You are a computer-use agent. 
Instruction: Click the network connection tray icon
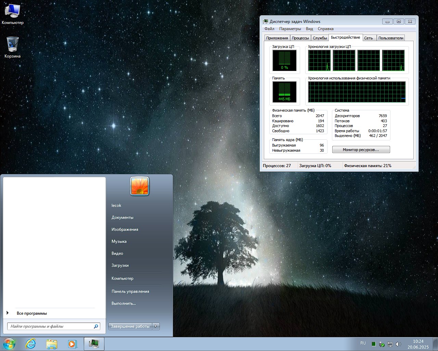[390, 344]
